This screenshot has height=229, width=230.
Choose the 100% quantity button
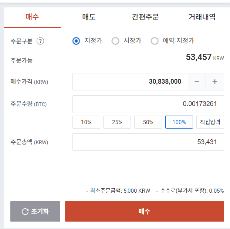pyautogui.click(x=179, y=122)
